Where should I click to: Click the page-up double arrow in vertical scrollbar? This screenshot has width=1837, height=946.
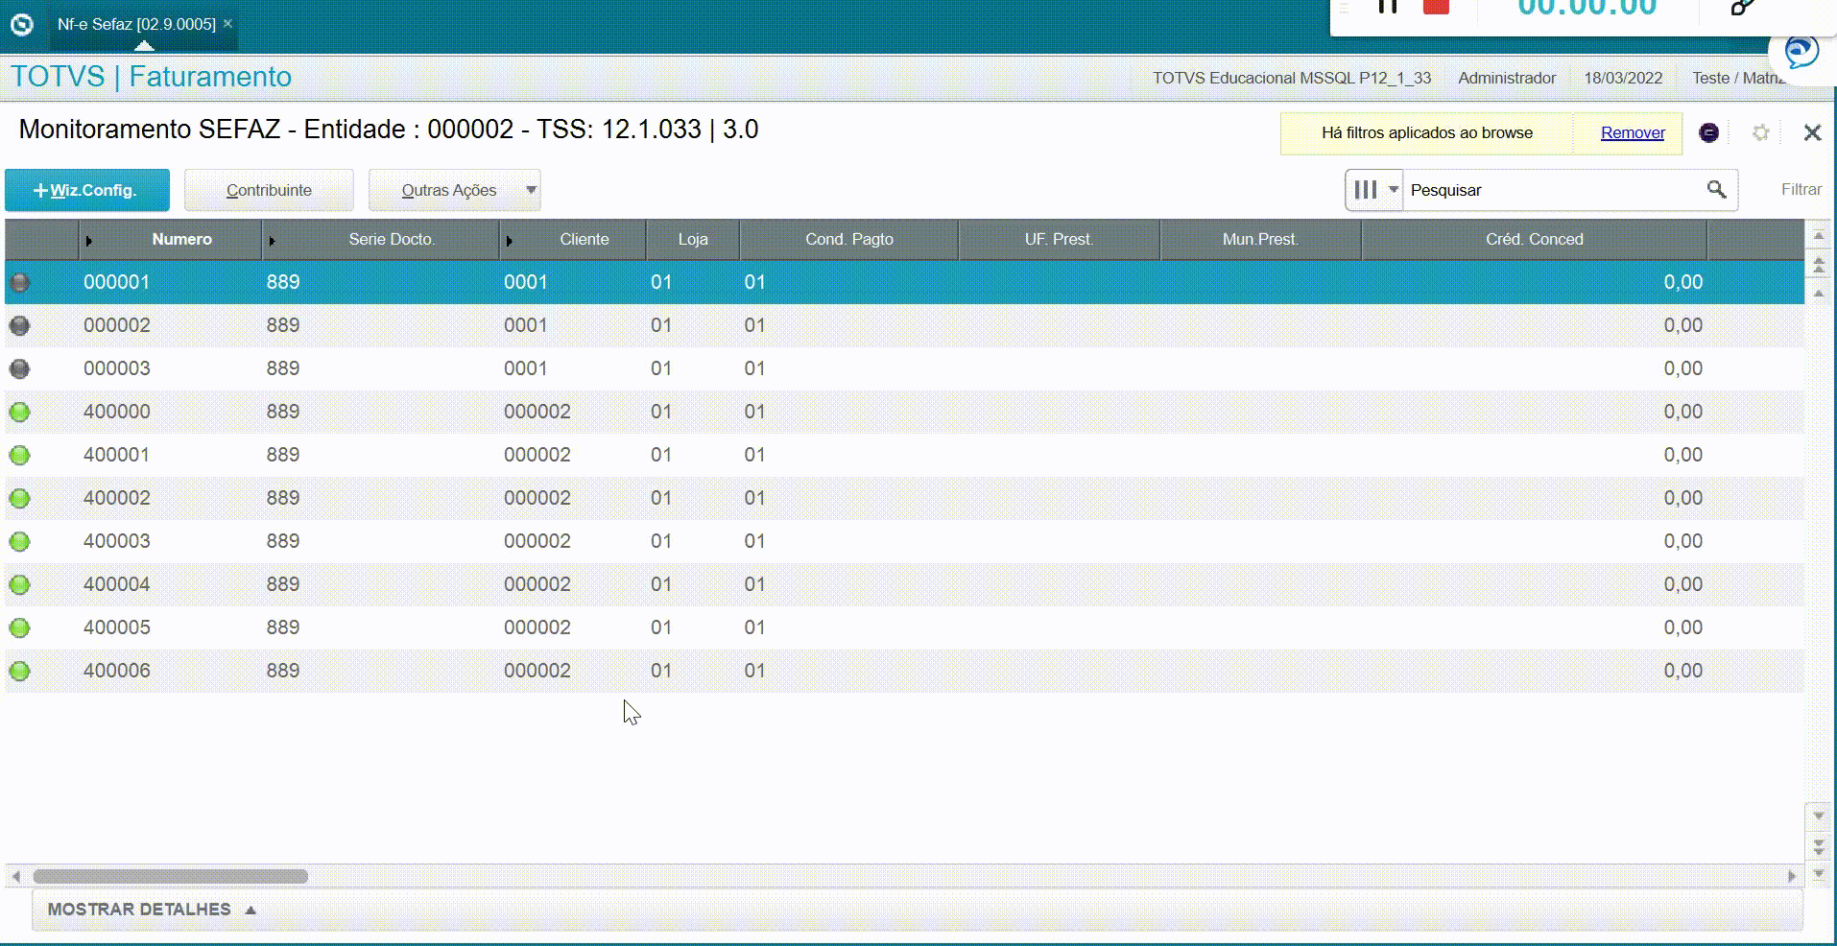1818,264
